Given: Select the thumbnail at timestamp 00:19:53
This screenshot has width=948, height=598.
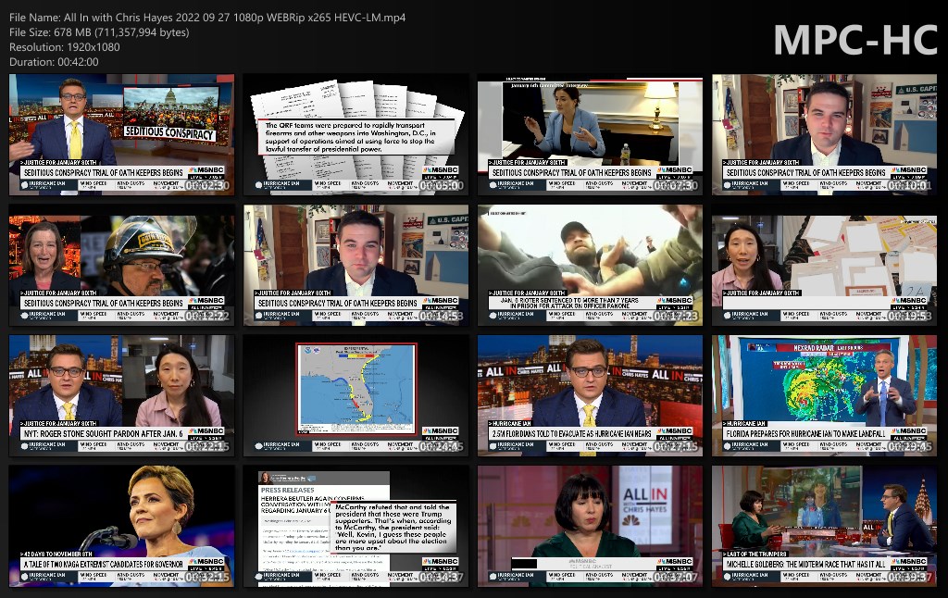Looking at the screenshot, I should (825, 266).
